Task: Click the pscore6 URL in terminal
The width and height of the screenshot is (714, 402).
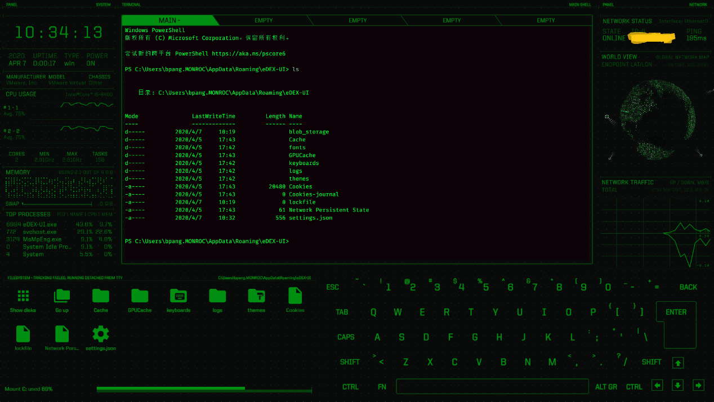Action: [248, 53]
